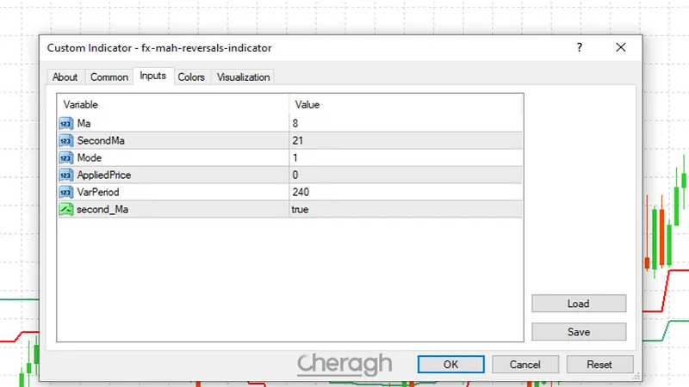This screenshot has width=689, height=387.
Task: Click the AppliedPrice row type icon
Action: point(66,175)
